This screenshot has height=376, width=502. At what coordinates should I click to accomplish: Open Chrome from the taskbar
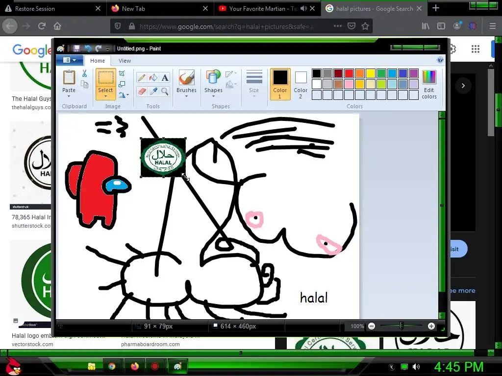[112, 366]
